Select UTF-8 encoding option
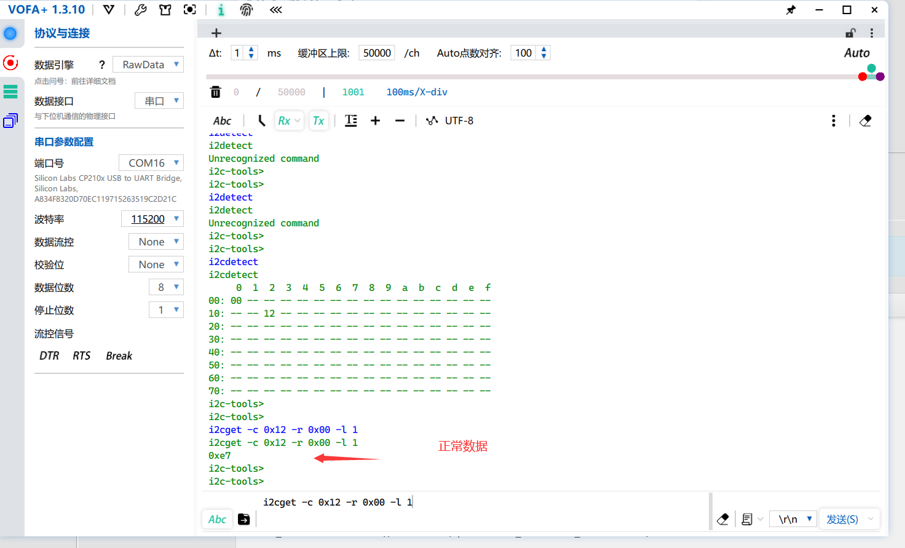 point(450,121)
